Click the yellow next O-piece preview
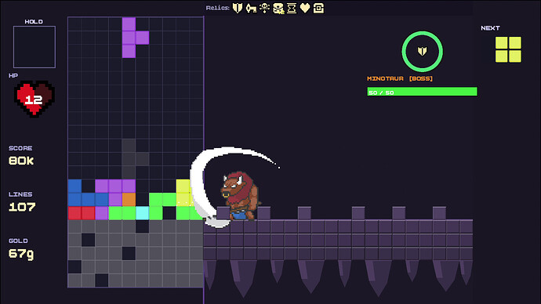Screen dimensions: 541x304 click(x=508, y=49)
